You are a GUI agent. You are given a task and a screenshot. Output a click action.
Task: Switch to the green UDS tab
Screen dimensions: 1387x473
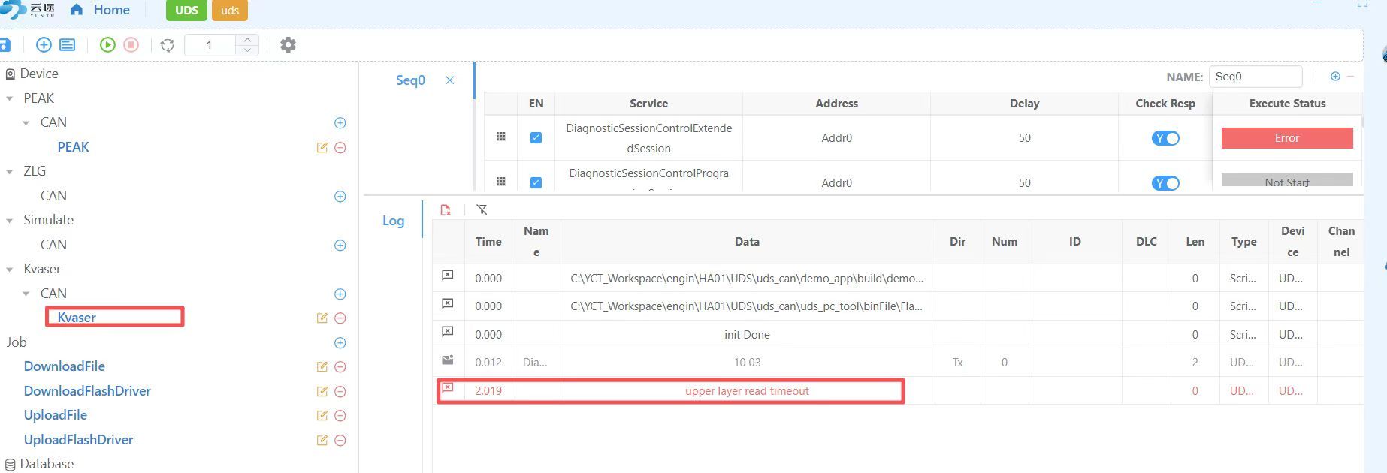pyautogui.click(x=186, y=11)
